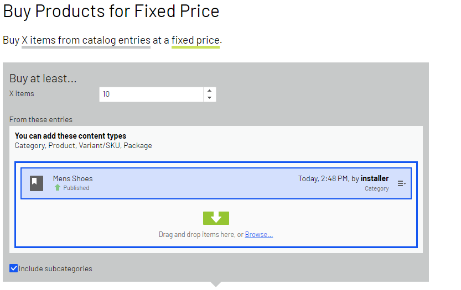This screenshot has width=461, height=290.
Task: Open the Browse... link
Action: click(259, 235)
